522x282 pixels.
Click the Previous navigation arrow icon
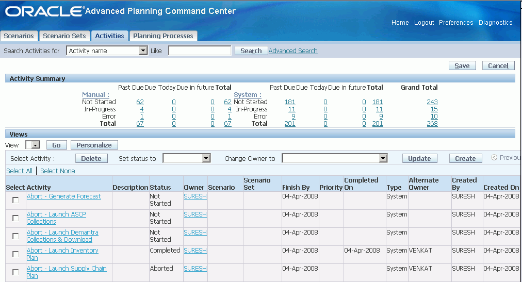click(x=494, y=158)
